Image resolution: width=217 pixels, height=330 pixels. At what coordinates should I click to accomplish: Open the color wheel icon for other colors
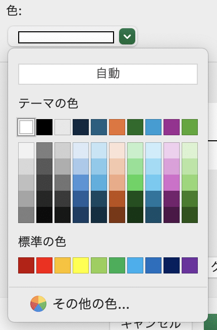pos(38,304)
